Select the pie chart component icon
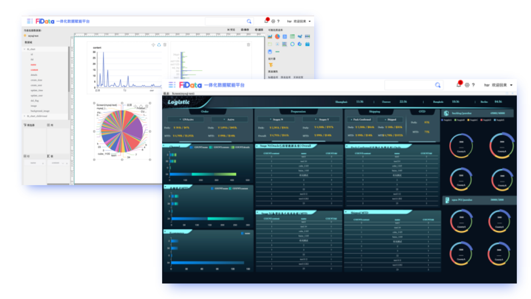The height and width of the screenshot is (299, 531). point(277,37)
